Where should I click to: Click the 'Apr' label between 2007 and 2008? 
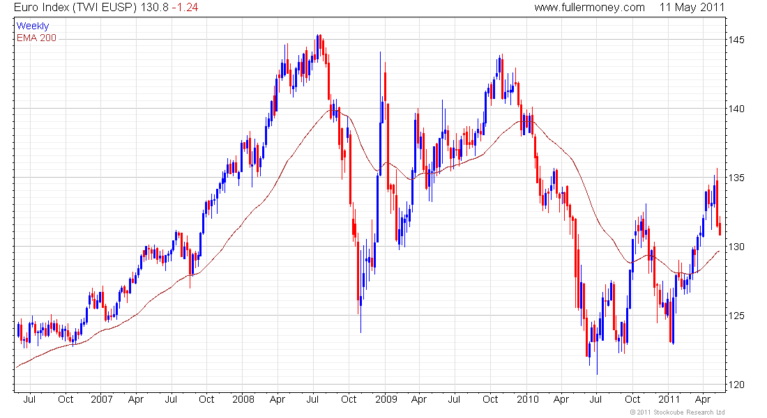(x=135, y=399)
